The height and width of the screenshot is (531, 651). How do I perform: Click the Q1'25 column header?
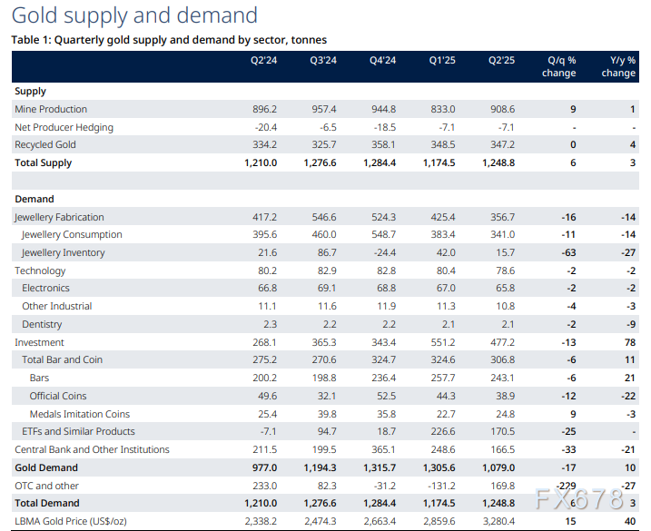[x=442, y=61]
